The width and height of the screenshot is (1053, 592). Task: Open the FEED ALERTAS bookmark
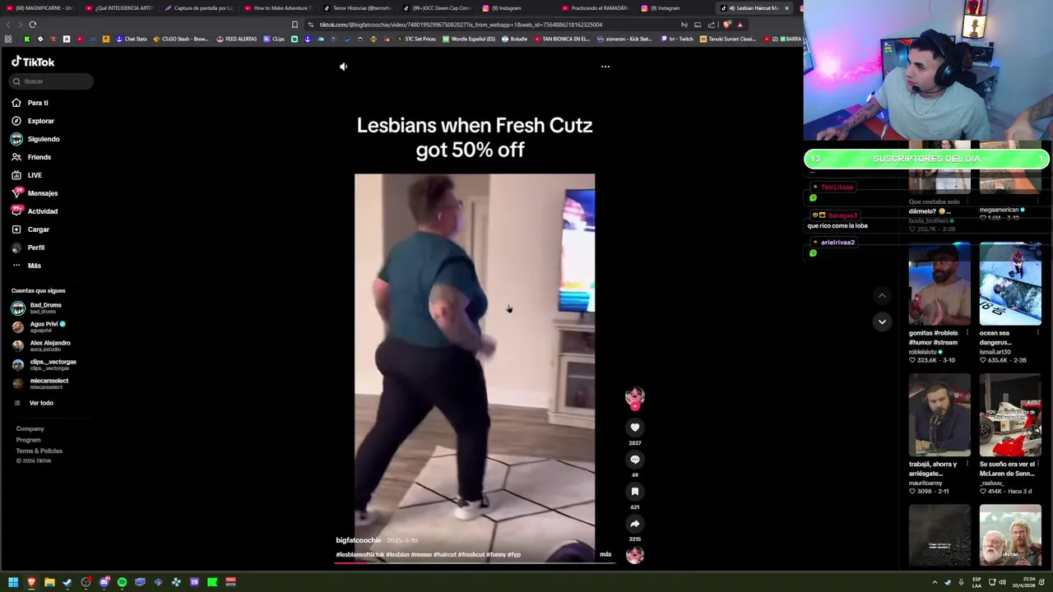pyautogui.click(x=237, y=39)
